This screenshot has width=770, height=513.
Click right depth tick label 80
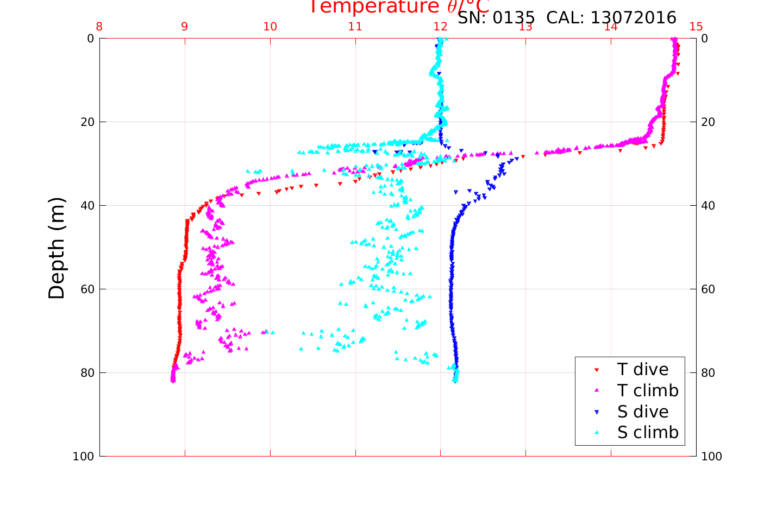[708, 373]
